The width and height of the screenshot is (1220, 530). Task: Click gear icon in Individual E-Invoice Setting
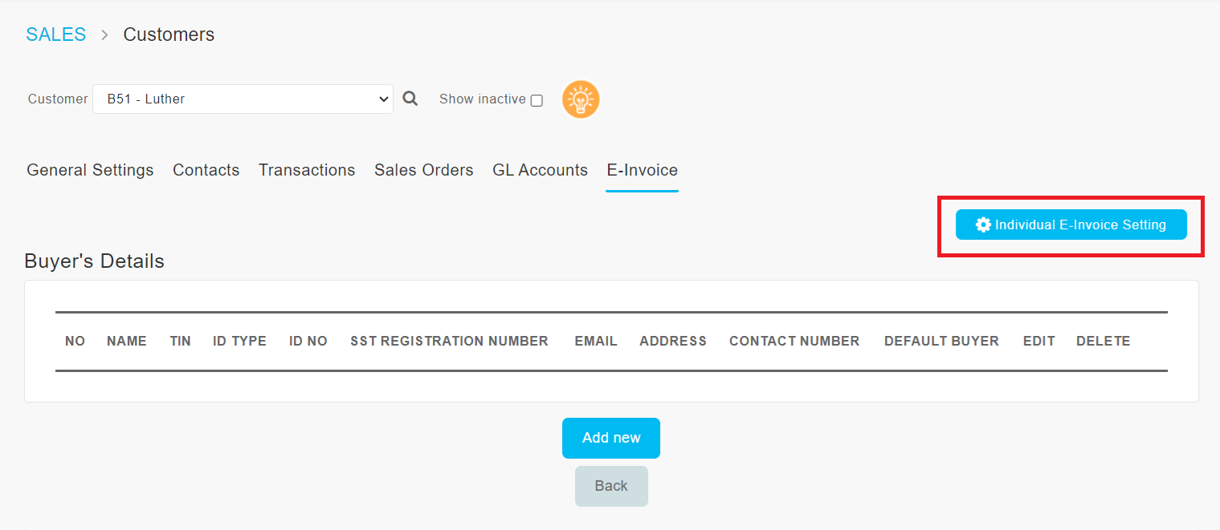point(983,225)
